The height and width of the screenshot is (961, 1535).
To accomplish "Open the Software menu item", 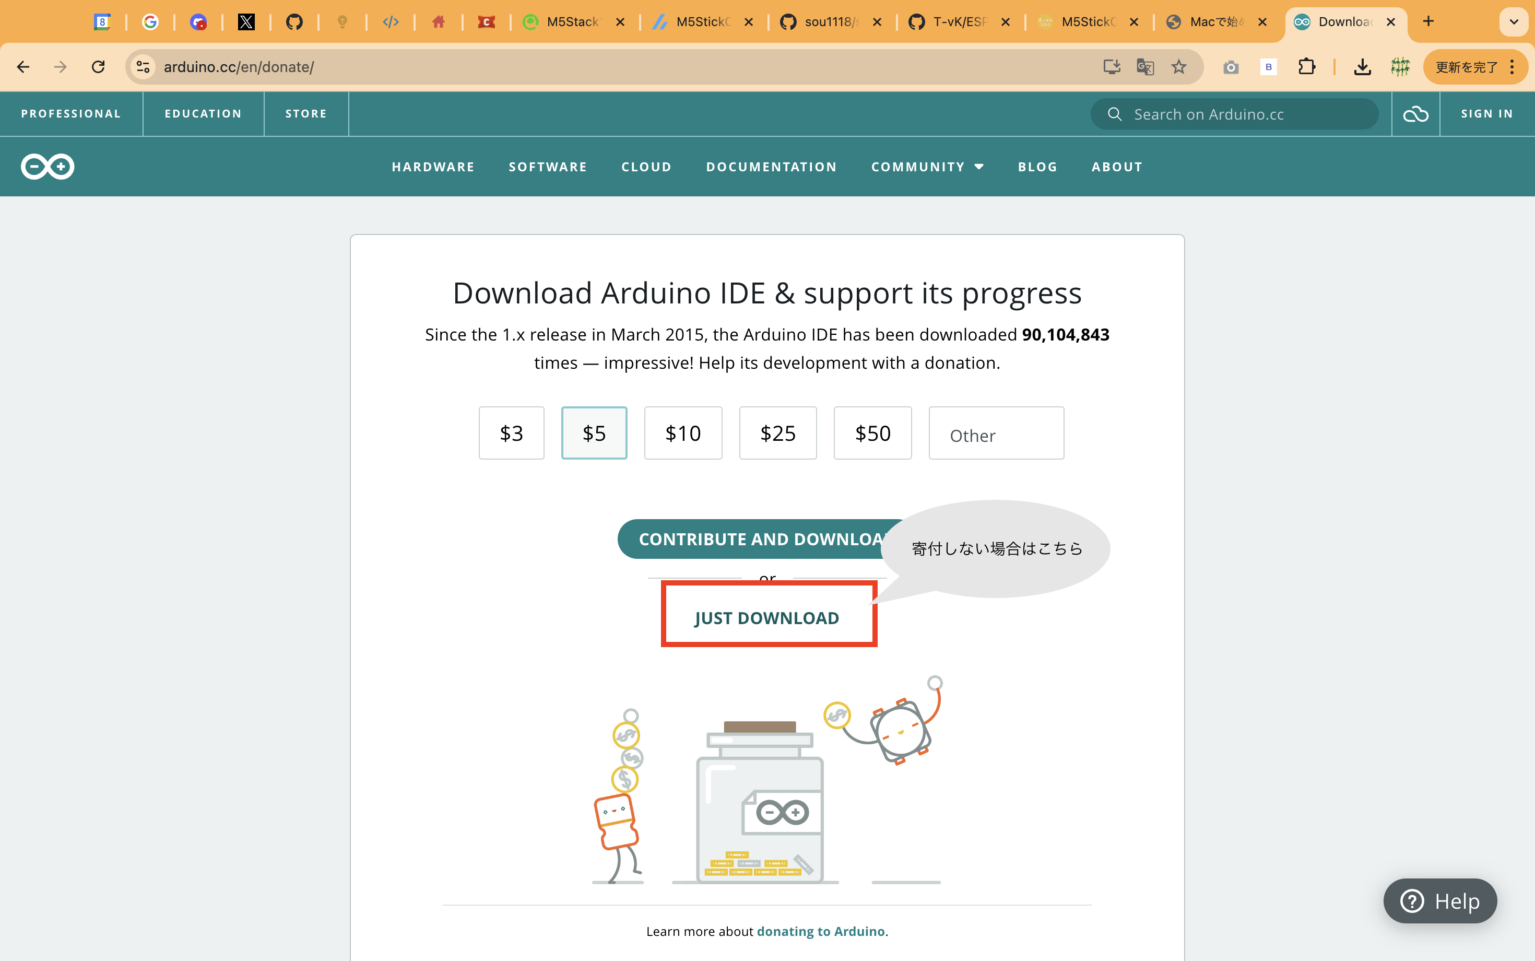I will 548,167.
